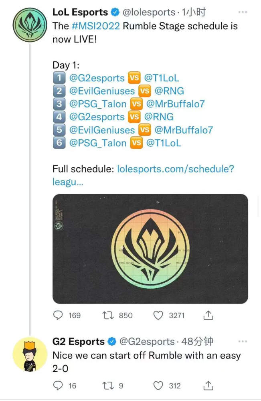This screenshot has height=401, width=261.
Task: Open the #MSI2022 hashtag
Action: click(96, 26)
